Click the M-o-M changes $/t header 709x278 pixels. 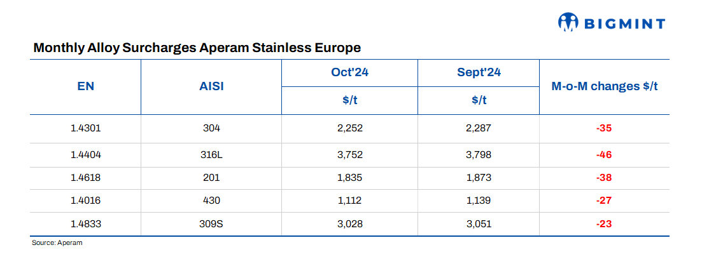coord(604,86)
